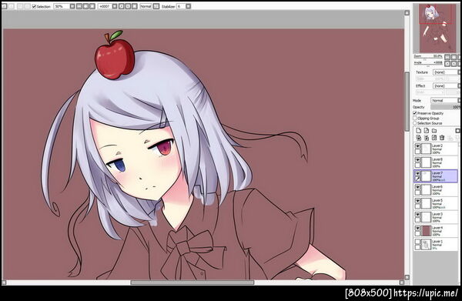The image size is (462, 301).
Task: Click the layer Opacity slider bar
Action: tap(446, 107)
